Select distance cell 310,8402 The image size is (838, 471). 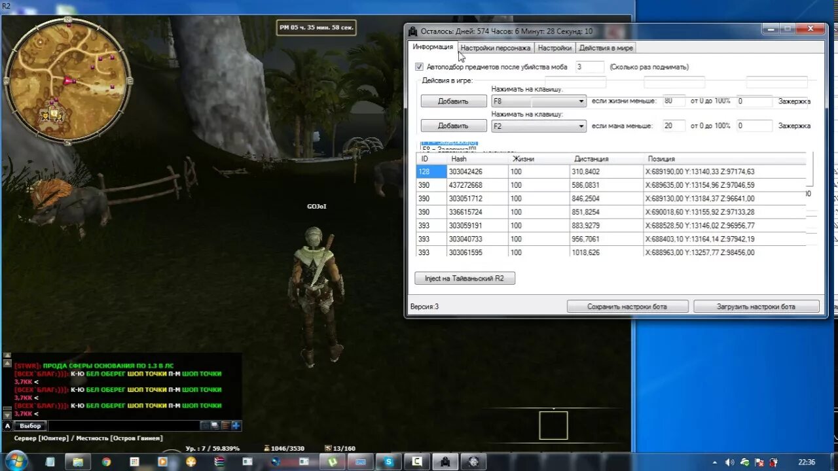coord(606,171)
